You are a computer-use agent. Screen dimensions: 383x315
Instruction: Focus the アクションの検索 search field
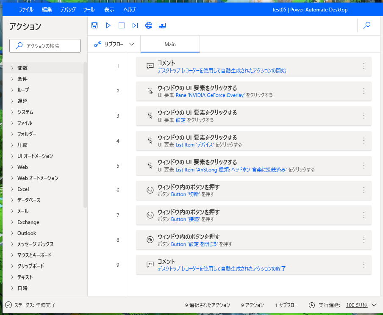[x=45, y=46]
